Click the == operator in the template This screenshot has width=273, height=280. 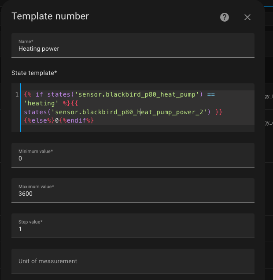click(x=211, y=95)
